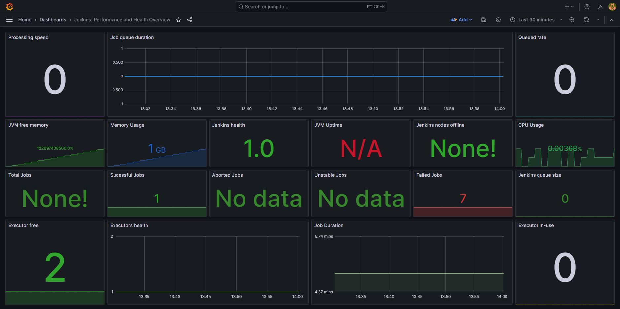Go to Home breadcrumb
The image size is (620, 309).
pos(25,20)
